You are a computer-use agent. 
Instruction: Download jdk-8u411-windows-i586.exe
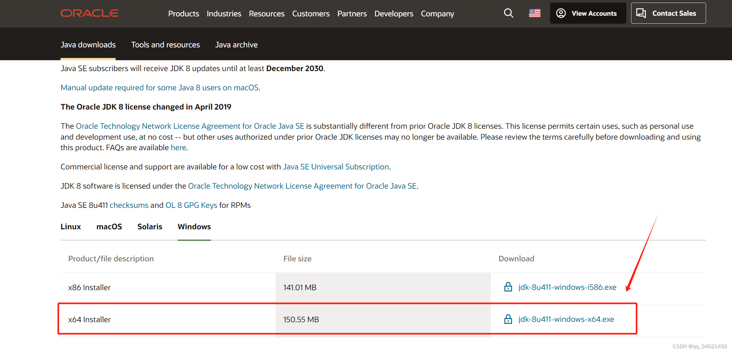(x=567, y=287)
